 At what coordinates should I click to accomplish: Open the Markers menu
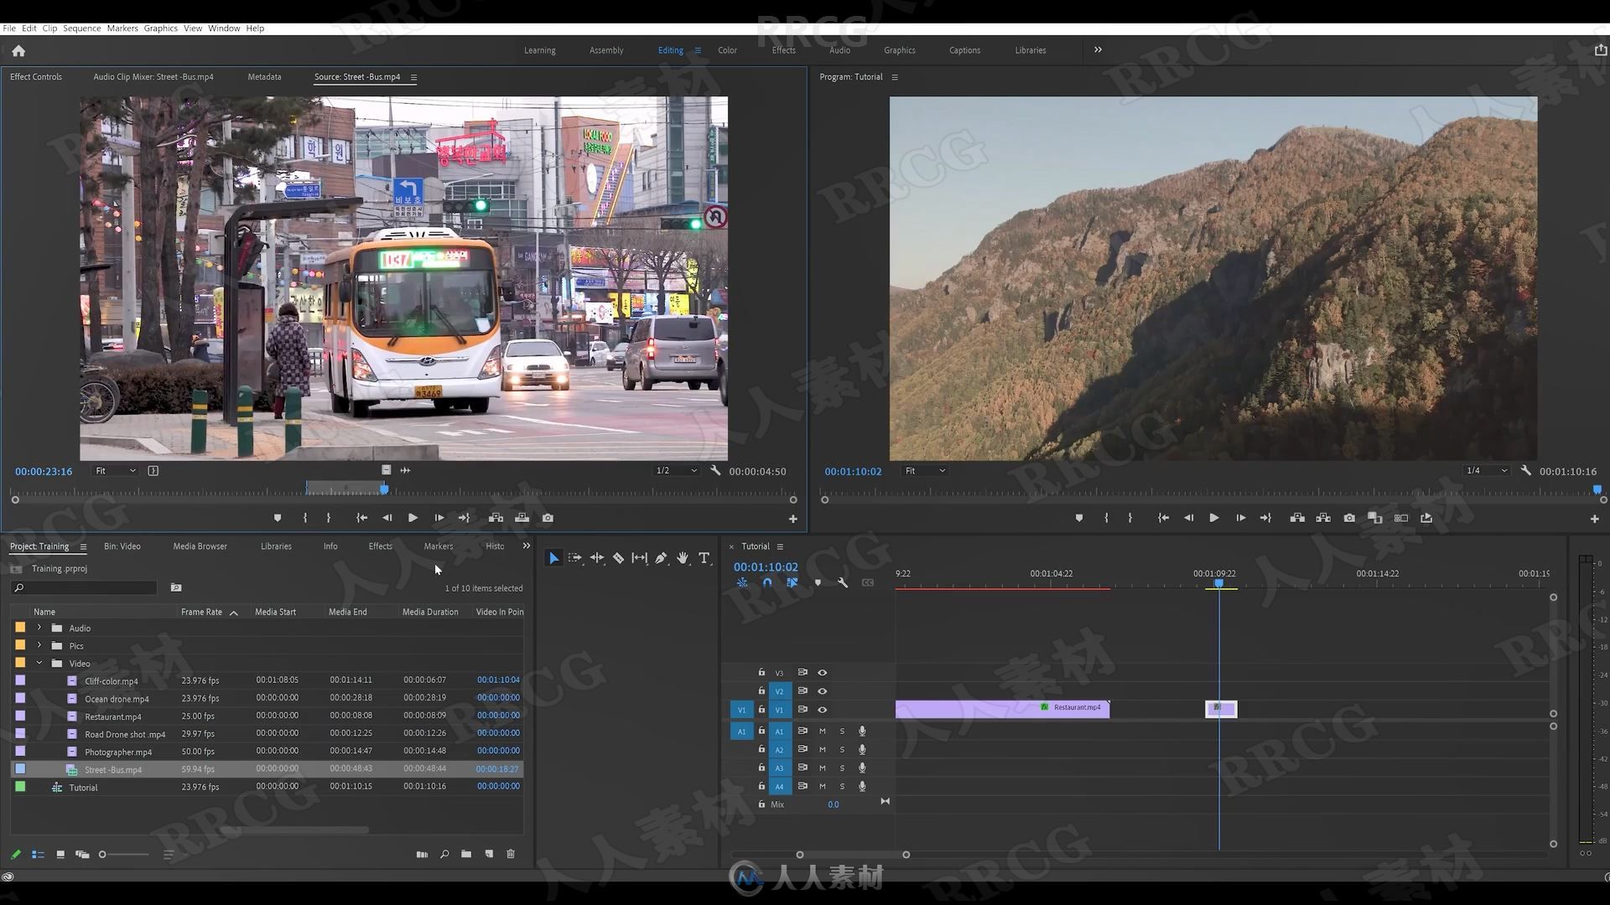click(x=122, y=28)
